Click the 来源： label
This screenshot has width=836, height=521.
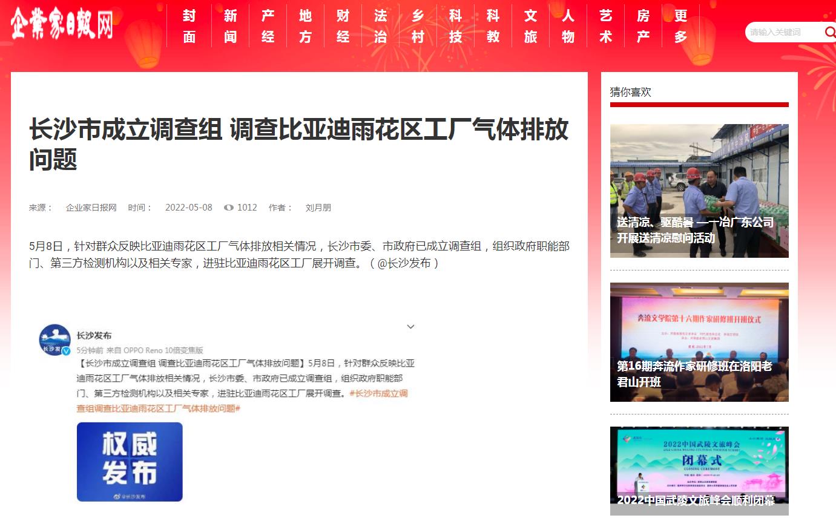point(41,208)
